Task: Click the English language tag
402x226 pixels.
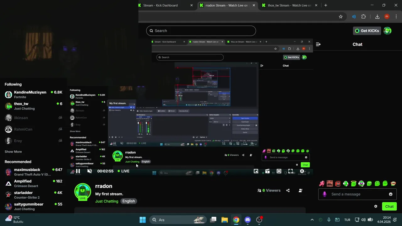Action: coord(129,201)
